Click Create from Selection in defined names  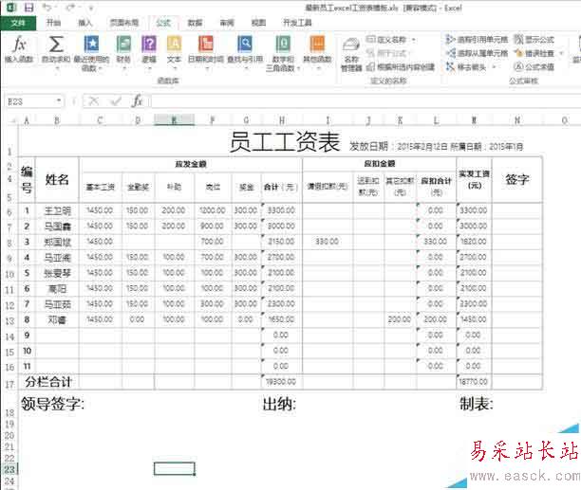tap(401, 67)
